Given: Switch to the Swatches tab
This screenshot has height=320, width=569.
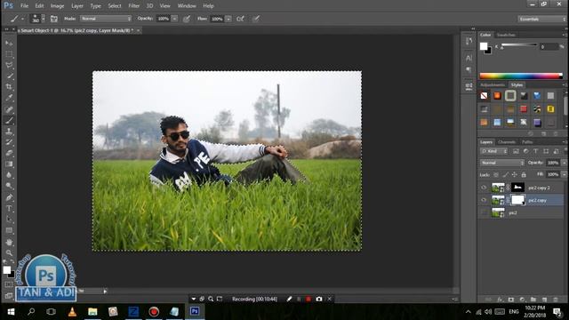Looking at the screenshot, I should (x=506, y=35).
